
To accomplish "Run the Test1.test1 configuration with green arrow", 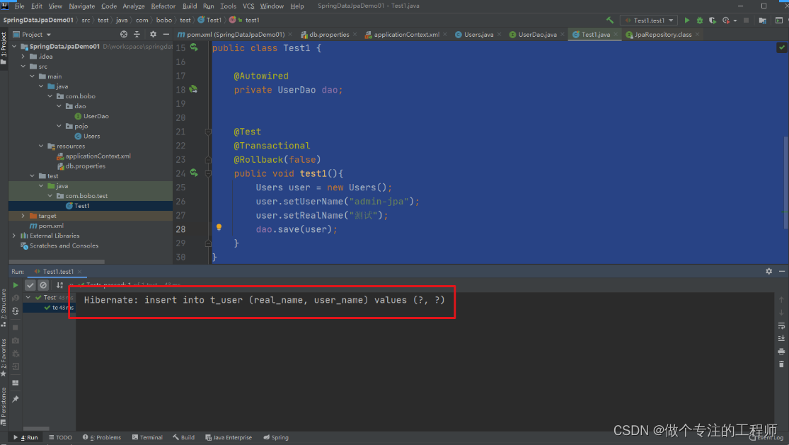I will coord(687,20).
